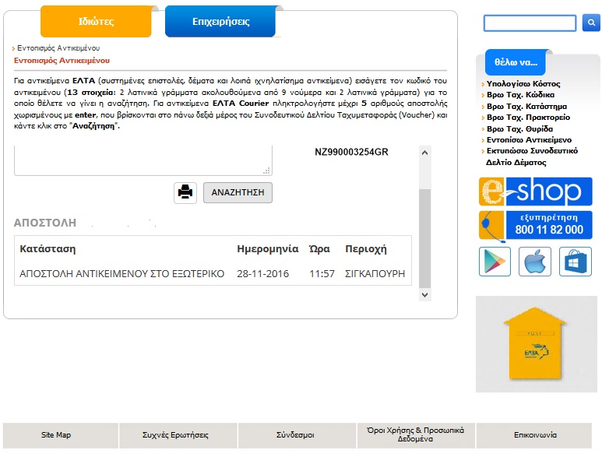The width and height of the screenshot is (602, 457).
Task: Open the Βρω Ταχ. Κατάστημα link
Action: (526, 106)
